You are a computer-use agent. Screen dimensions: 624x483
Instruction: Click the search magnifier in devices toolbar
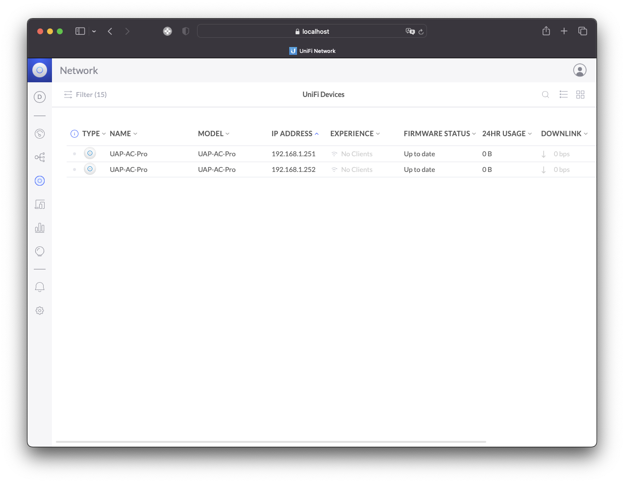(545, 95)
